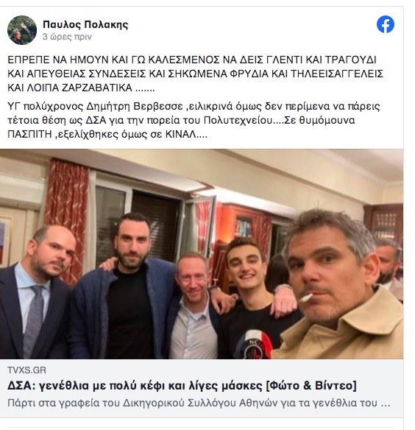Open the TVXS.GR source domain label
This screenshot has width=415, height=430.
[26, 370]
